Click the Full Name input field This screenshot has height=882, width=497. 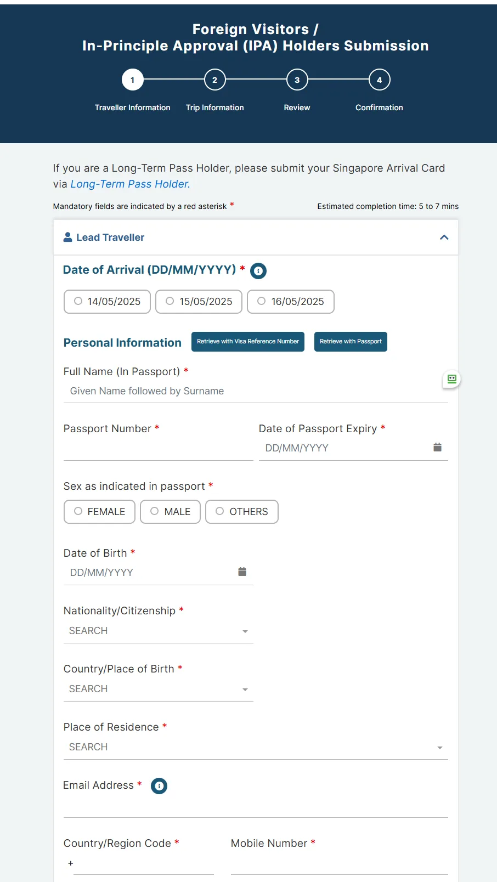pyautogui.click(x=256, y=391)
